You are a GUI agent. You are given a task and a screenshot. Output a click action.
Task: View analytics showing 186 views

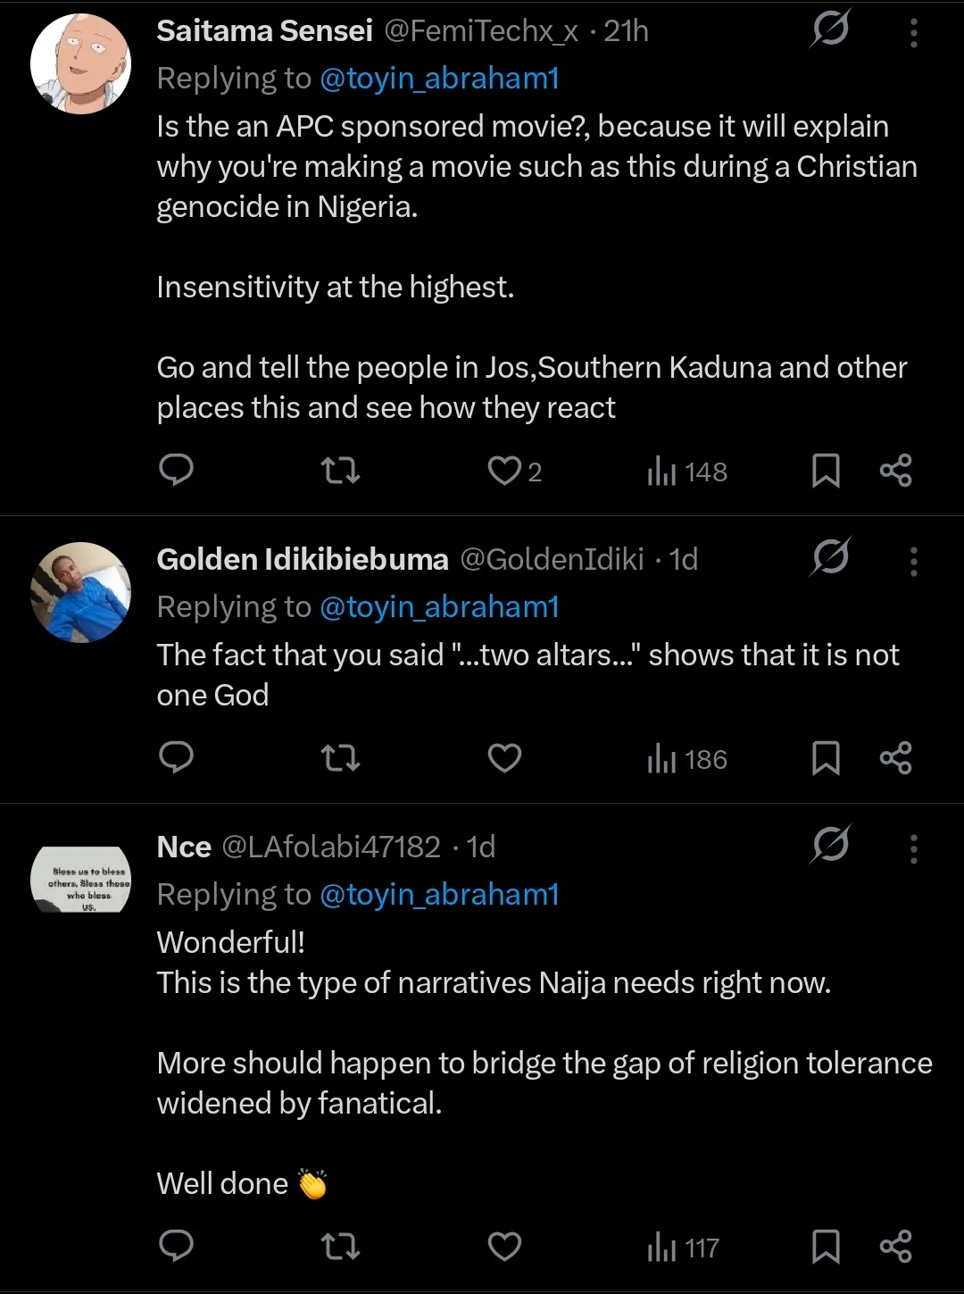coord(687,759)
